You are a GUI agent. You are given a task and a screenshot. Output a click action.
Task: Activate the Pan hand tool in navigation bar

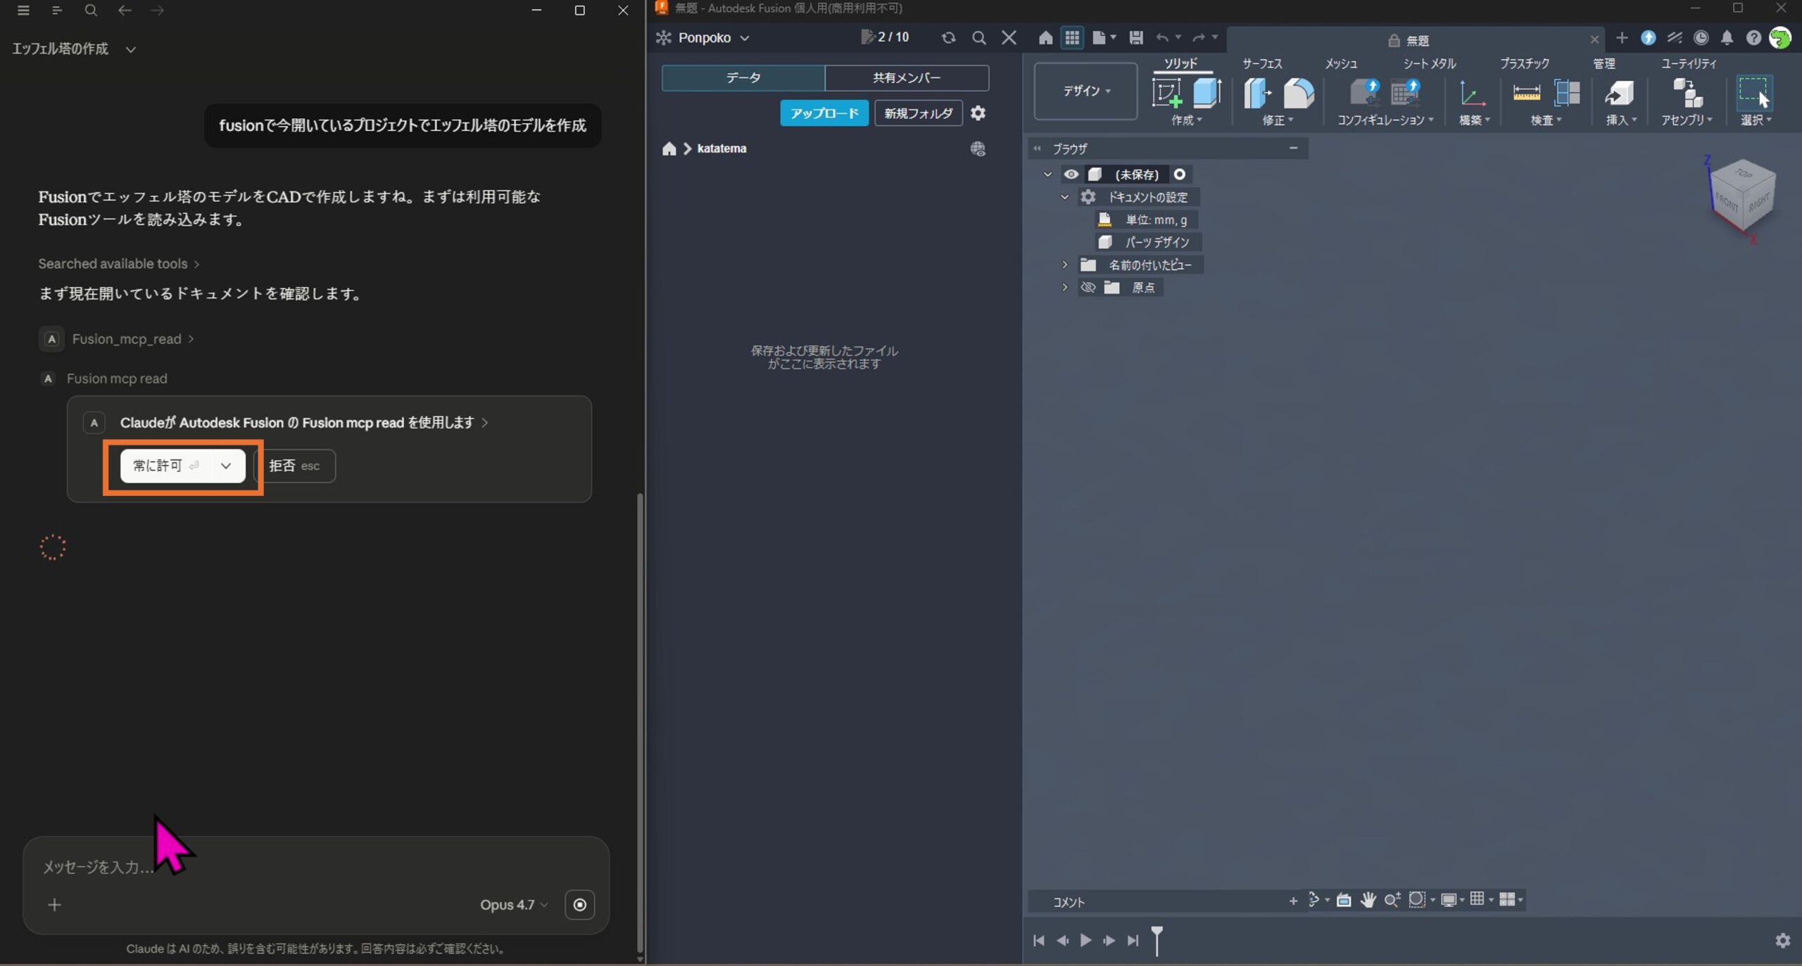1368,899
